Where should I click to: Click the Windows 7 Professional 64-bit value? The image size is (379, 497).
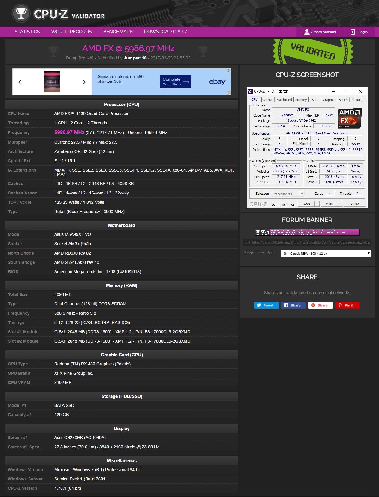pyautogui.click(x=97, y=470)
